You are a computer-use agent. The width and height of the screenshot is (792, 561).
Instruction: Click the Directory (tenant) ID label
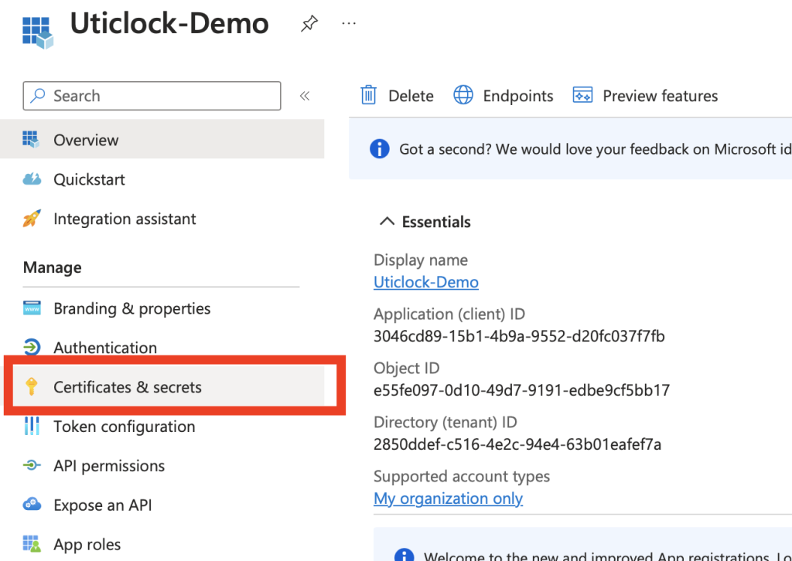445,422
